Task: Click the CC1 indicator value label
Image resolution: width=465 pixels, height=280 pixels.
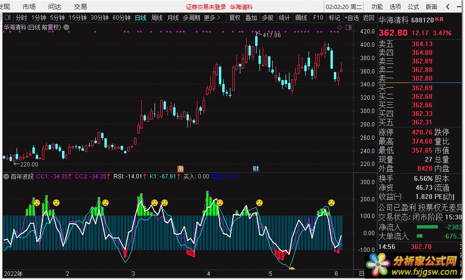Action: (54, 176)
